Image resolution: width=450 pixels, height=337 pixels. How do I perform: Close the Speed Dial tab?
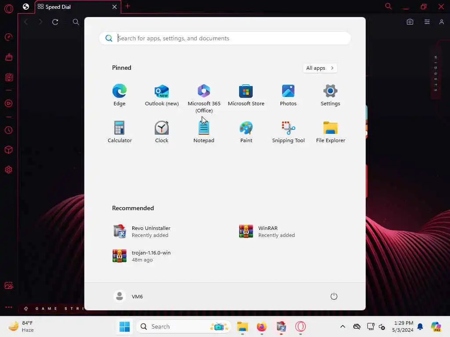(x=115, y=7)
